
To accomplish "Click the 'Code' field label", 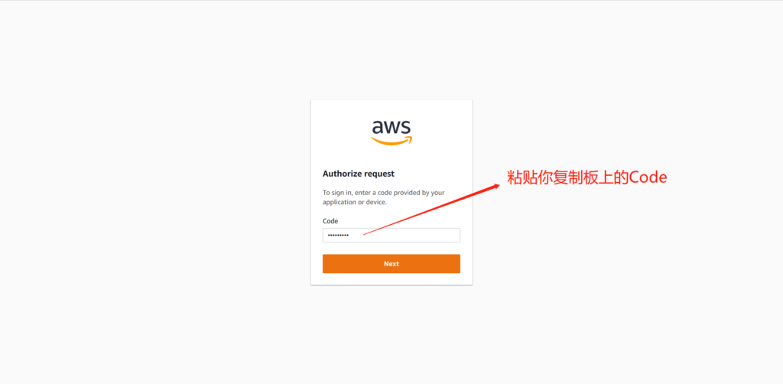I will coord(330,221).
